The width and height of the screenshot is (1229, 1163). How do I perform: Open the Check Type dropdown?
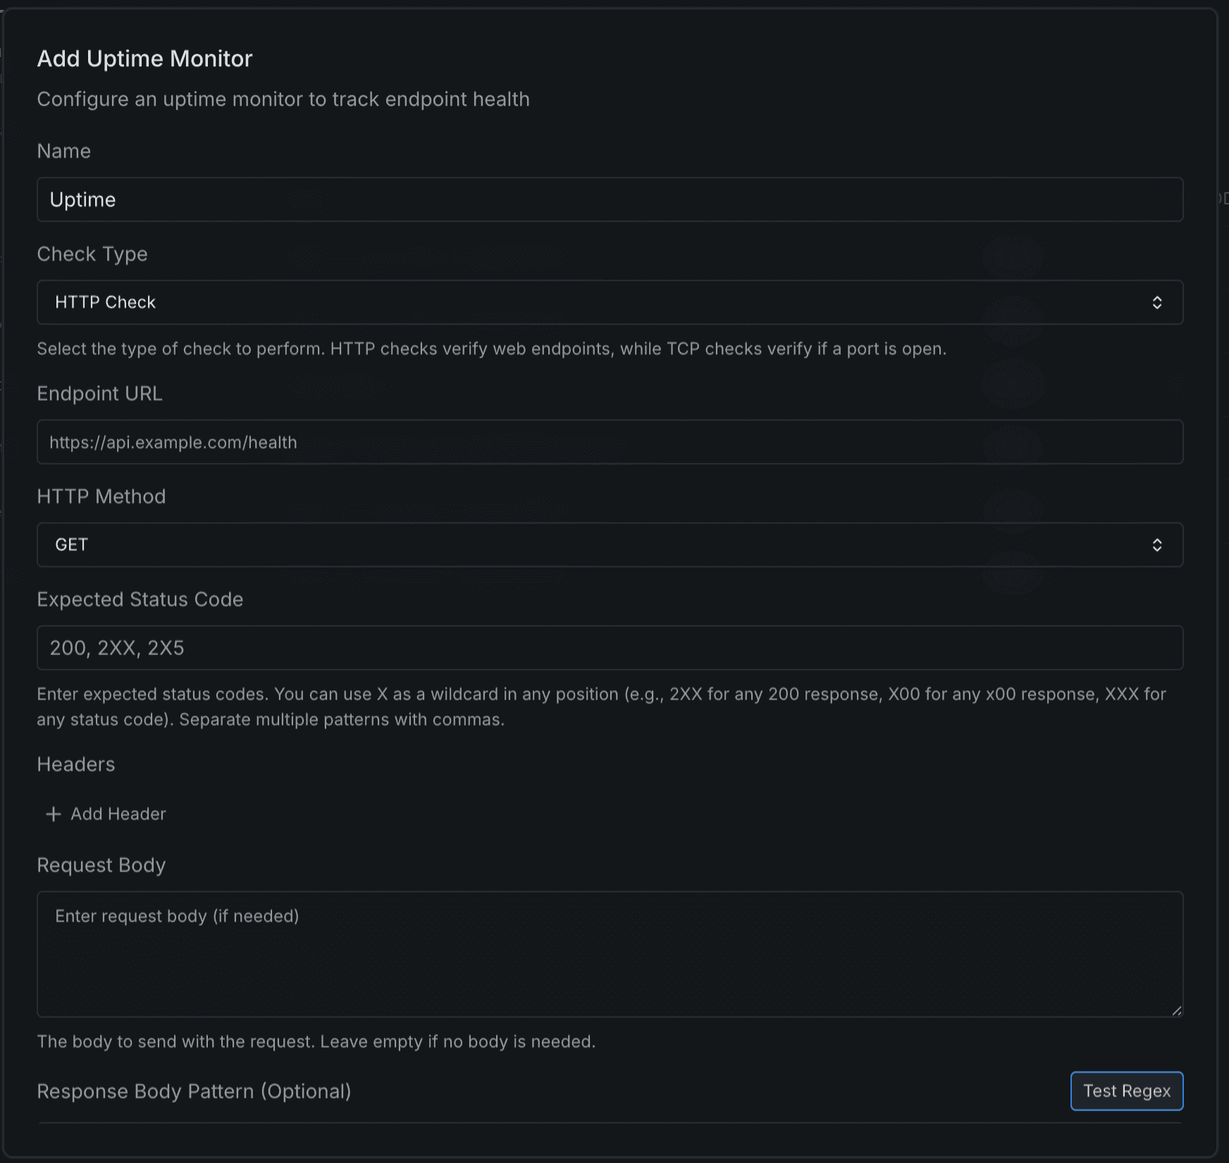click(x=610, y=302)
